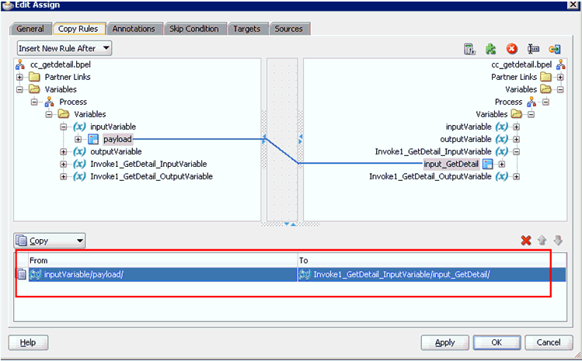Click the payload message part icon
Screen dimensions: 582x361
click(92, 139)
